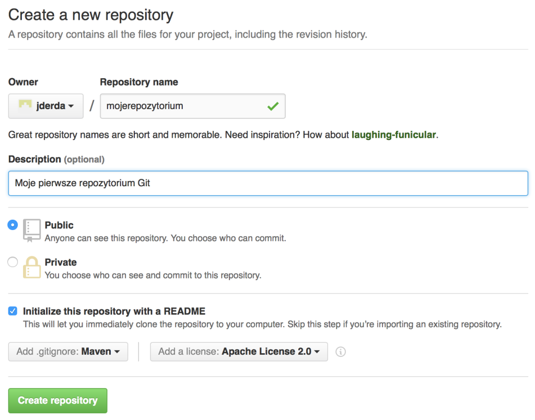The height and width of the screenshot is (420, 535).
Task: Click the private repository lock icon
Action: pyautogui.click(x=32, y=268)
